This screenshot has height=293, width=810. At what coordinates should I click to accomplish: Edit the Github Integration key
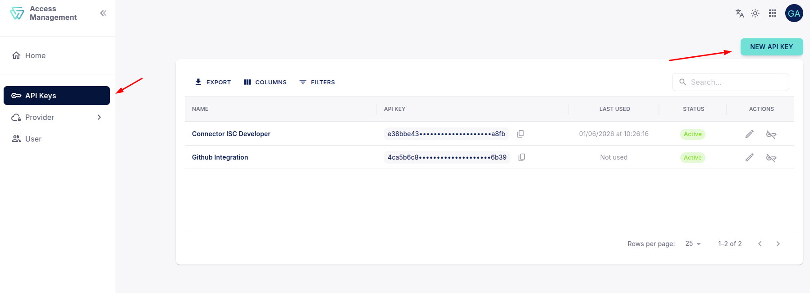pos(749,158)
